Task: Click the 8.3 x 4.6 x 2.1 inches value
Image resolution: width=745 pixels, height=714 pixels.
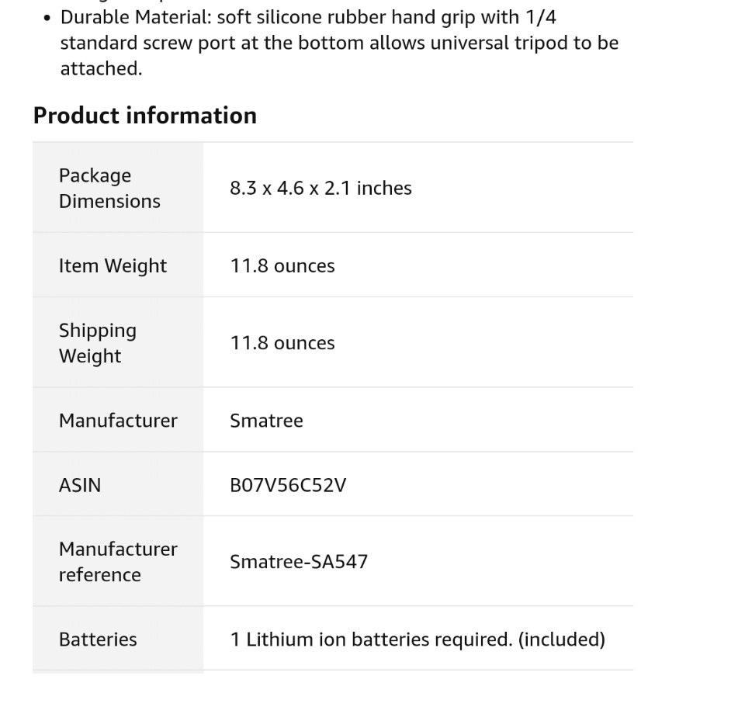Action: point(321,188)
